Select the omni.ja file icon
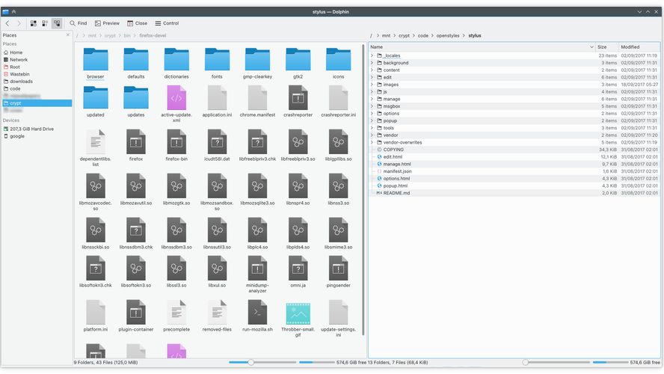664x374 pixels. (x=298, y=268)
